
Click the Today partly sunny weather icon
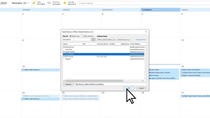point(34,3)
